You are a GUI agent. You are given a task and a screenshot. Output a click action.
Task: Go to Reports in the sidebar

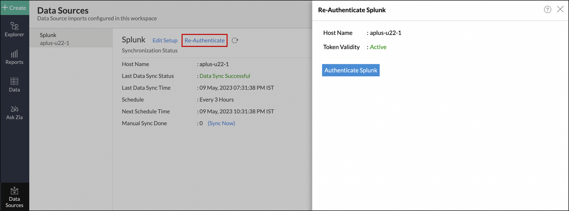point(15,57)
